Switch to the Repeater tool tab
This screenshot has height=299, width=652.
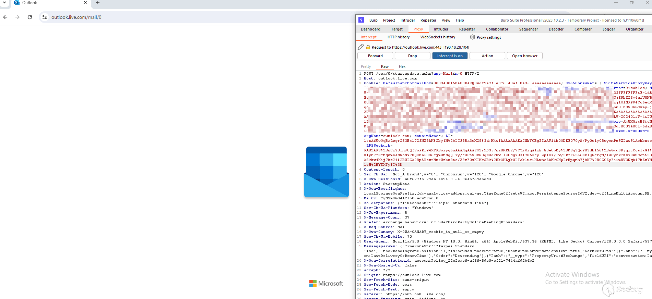pos(467,29)
